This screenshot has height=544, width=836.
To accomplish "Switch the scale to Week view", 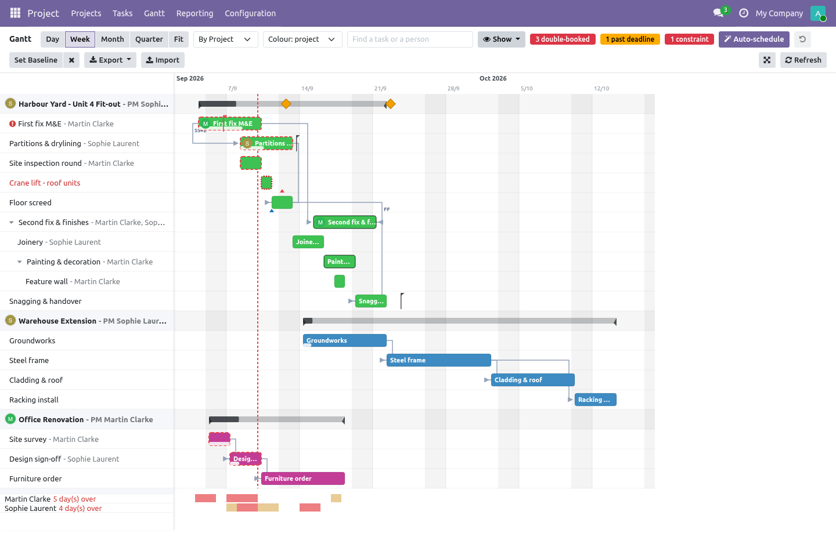I will pyautogui.click(x=80, y=39).
